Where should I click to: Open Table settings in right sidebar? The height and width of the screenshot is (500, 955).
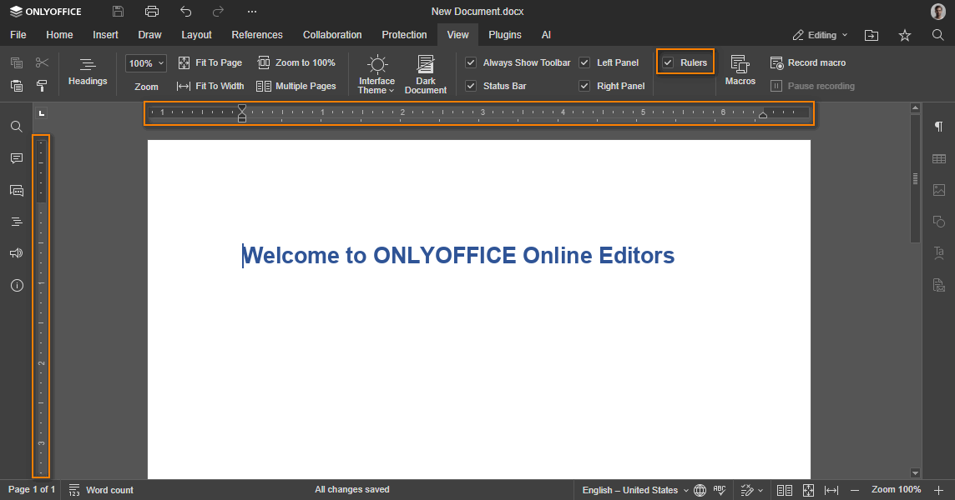[938, 159]
